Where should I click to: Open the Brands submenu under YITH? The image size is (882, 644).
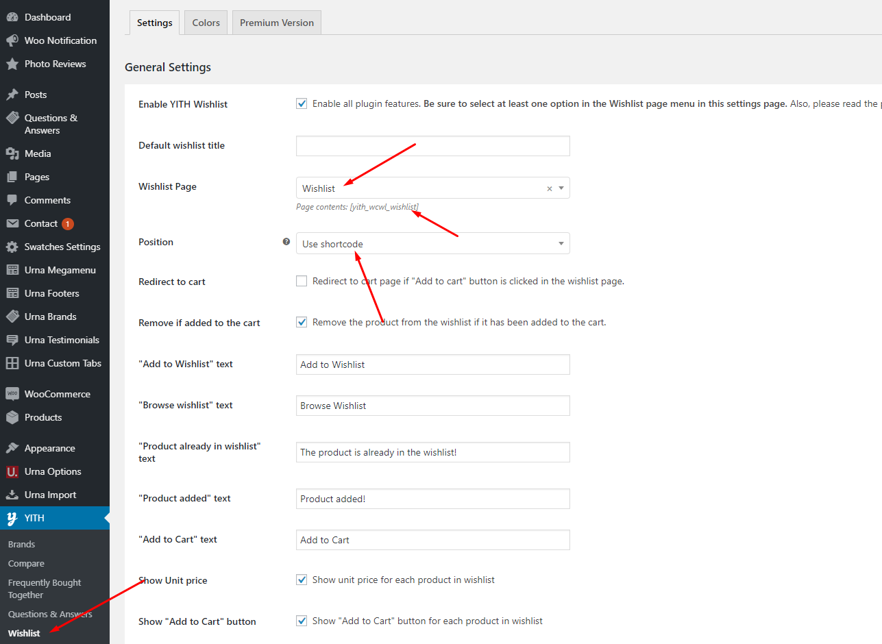[x=21, y=544]
